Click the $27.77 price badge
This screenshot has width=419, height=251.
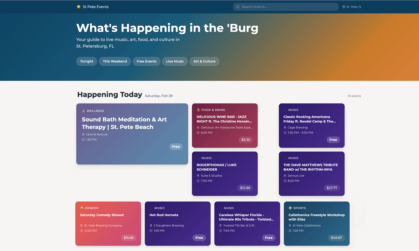(x=332, y=188)
